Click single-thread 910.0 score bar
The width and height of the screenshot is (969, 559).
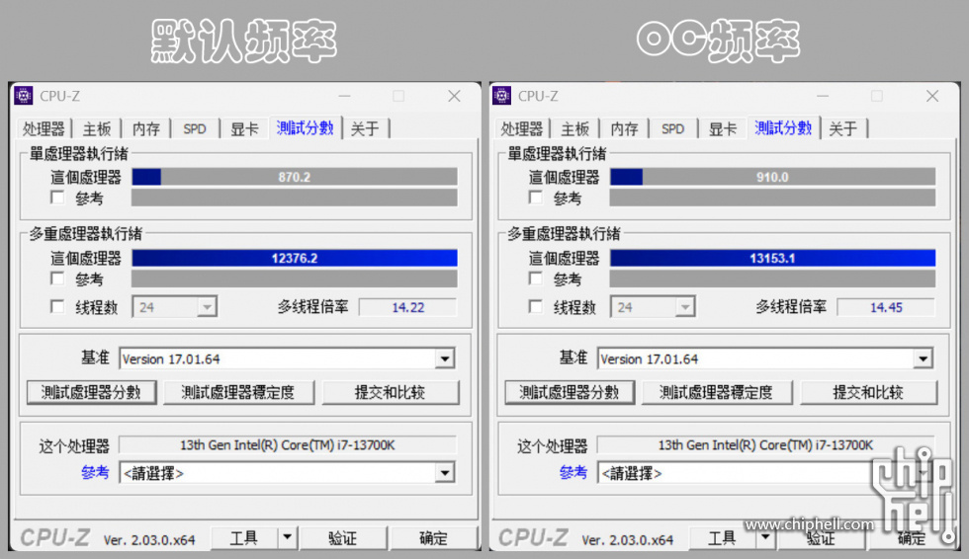pyautogui.click(x=772, y=177)
